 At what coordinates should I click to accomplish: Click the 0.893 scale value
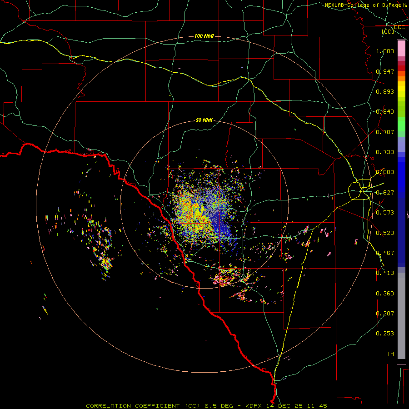point(385,91)
